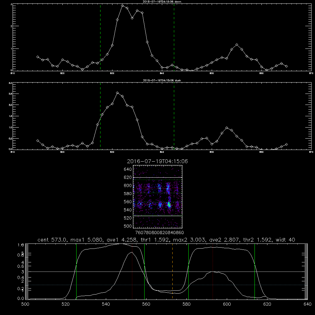Click y-axis label 620 beside the image panel
315x315 pixels.
(x=128, y=177)
